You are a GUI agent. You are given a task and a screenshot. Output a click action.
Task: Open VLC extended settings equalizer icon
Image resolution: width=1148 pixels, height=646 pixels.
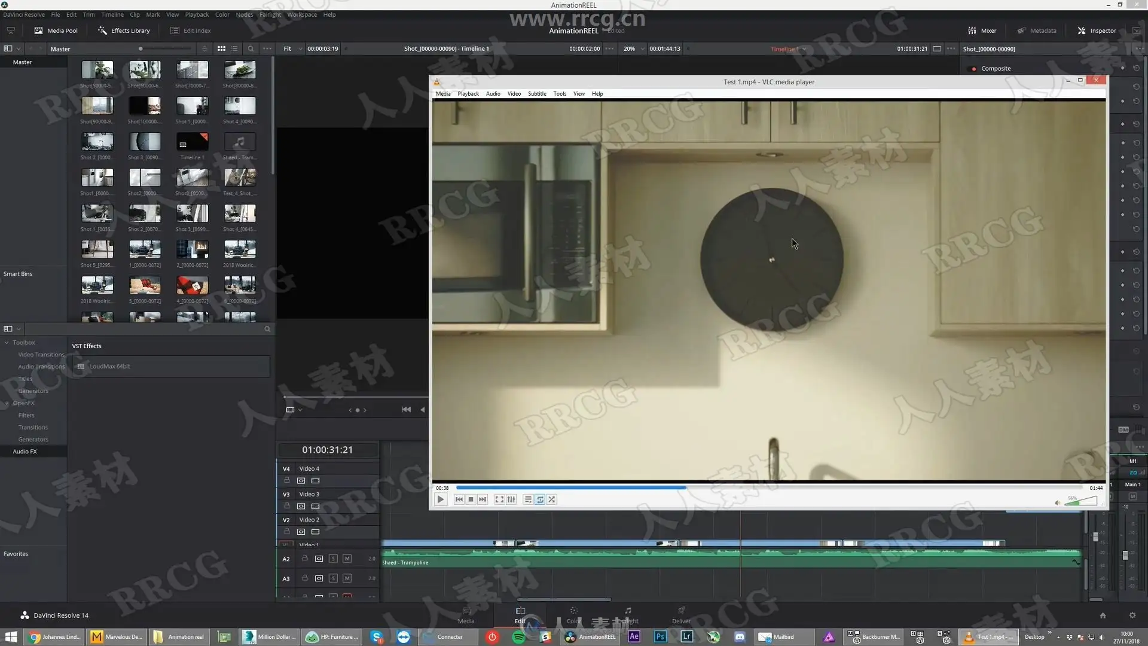point(511,499)
